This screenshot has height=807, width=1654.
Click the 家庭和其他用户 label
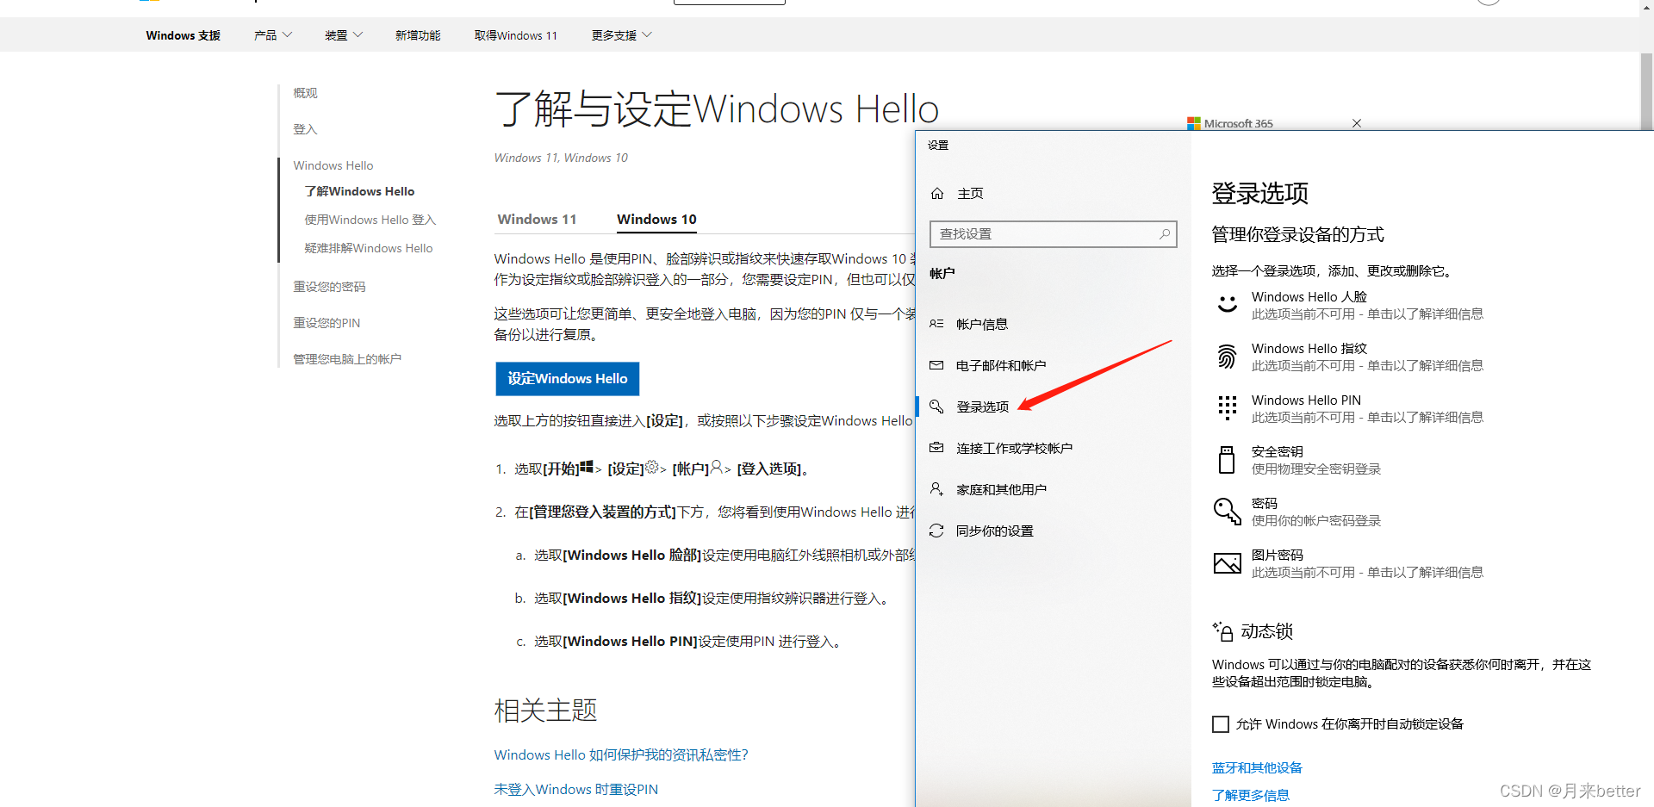(x=1001, y=490)
